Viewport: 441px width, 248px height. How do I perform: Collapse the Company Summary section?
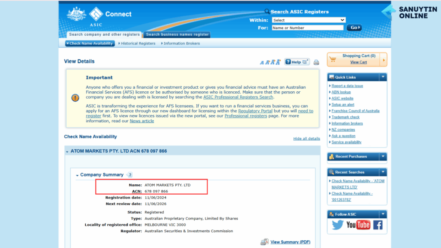coord(77,175)
